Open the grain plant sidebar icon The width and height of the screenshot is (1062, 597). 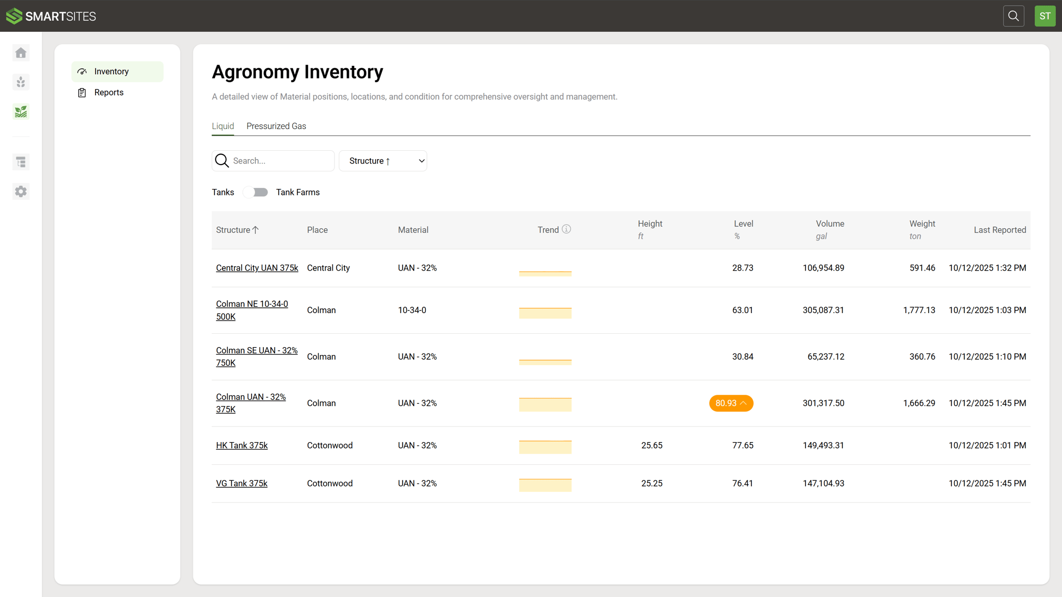click(x=21, y=82)
